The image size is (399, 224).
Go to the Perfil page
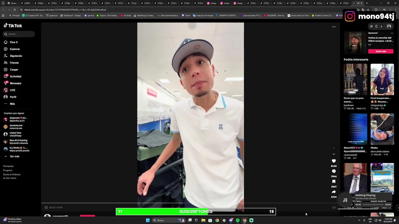click(x=13, y=97)
